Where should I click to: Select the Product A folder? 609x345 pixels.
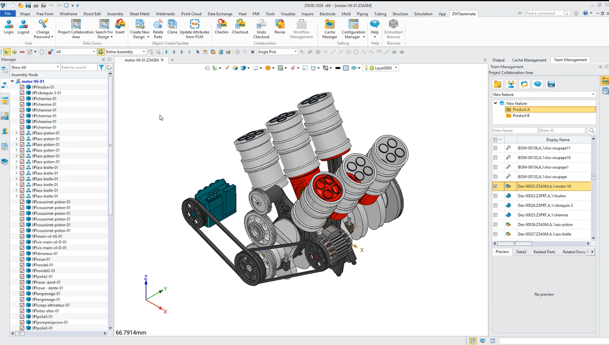521,109
